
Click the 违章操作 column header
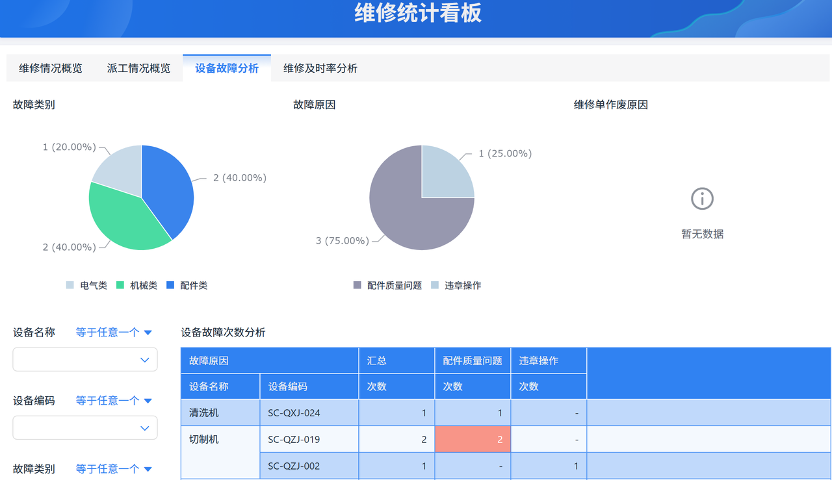549,360
